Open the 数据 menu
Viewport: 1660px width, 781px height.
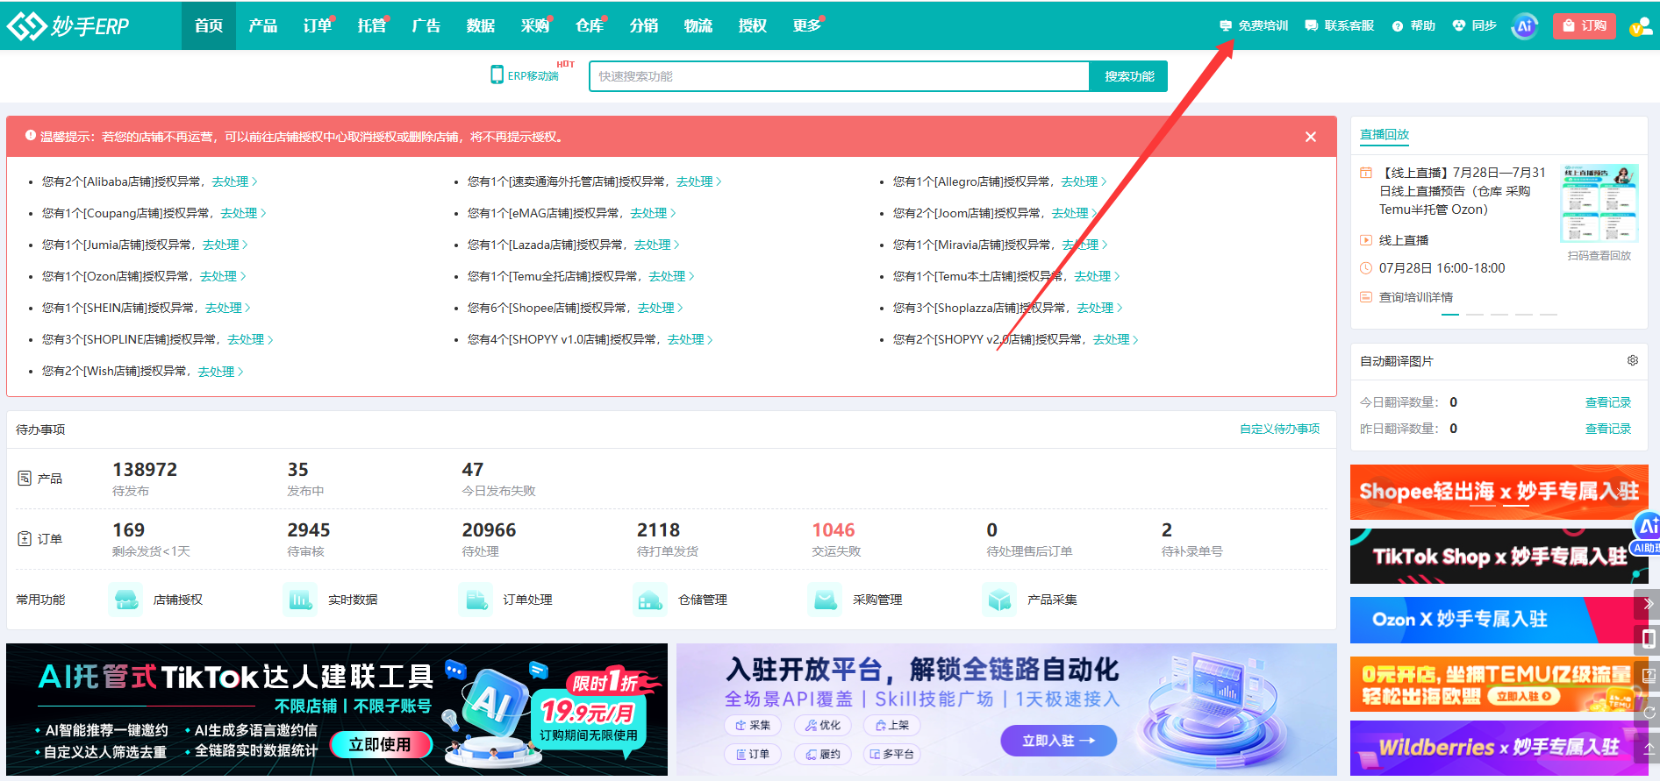(x=481, y=25)
